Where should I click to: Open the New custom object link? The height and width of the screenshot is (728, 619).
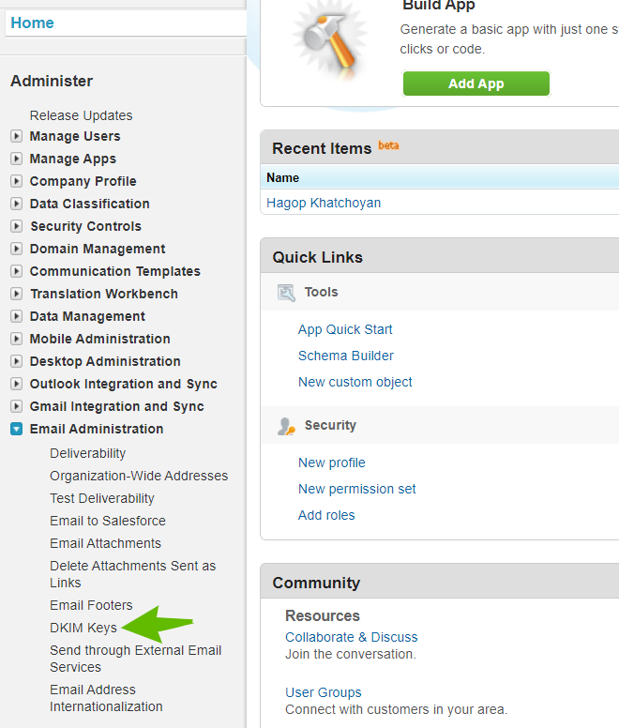pos(355,382)
